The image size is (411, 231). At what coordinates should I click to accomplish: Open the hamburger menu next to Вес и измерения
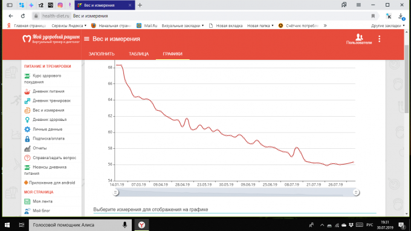86,39
